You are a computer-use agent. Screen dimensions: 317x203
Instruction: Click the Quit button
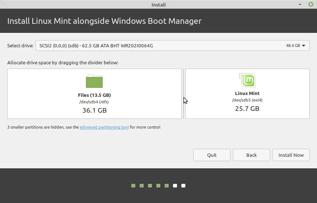tap(212, 155)
